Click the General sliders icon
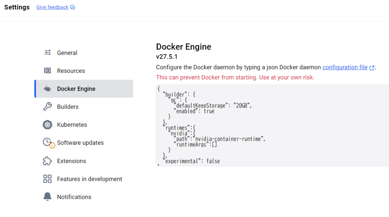 [47, 52]
